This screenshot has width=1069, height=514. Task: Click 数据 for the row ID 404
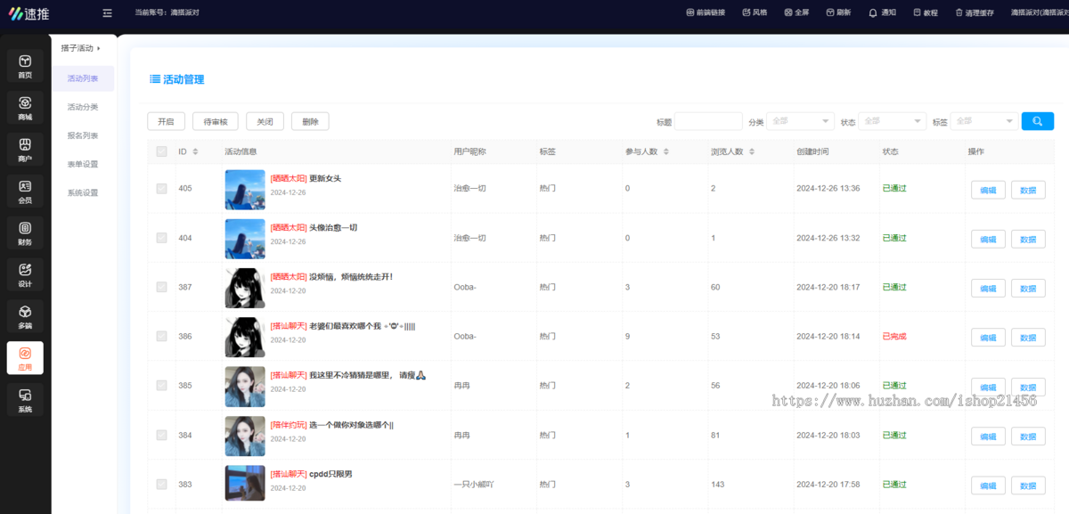coord(1028,239)
